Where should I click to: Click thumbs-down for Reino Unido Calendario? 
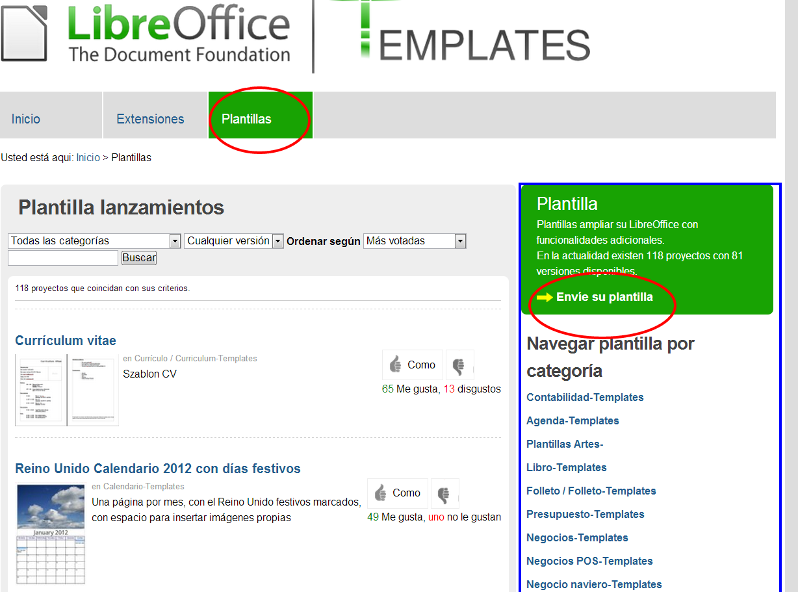[x=445, y=493]
